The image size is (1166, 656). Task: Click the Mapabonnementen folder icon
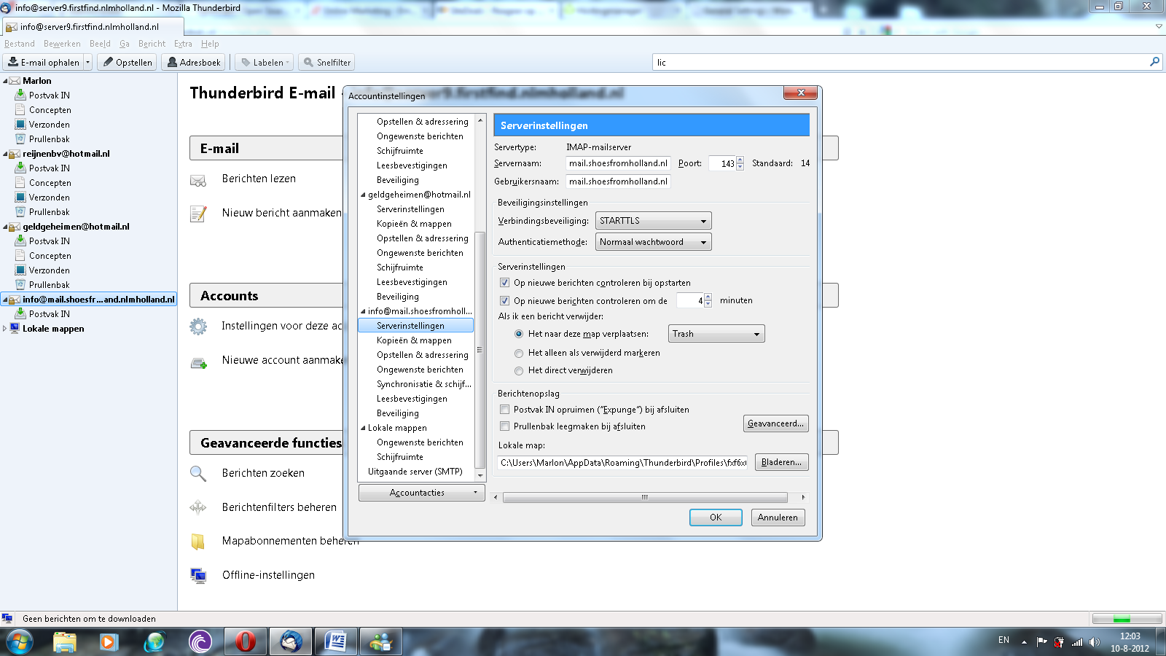[198, 542]
